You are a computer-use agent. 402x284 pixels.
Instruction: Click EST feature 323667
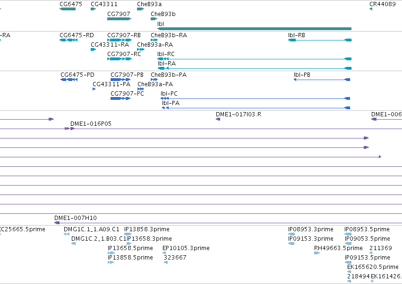pyautogui.click(x=166, y=262)
